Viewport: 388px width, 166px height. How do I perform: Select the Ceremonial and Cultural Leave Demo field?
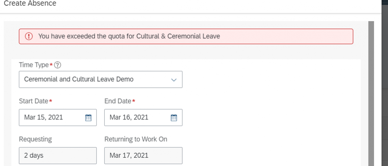click(101, 79)
